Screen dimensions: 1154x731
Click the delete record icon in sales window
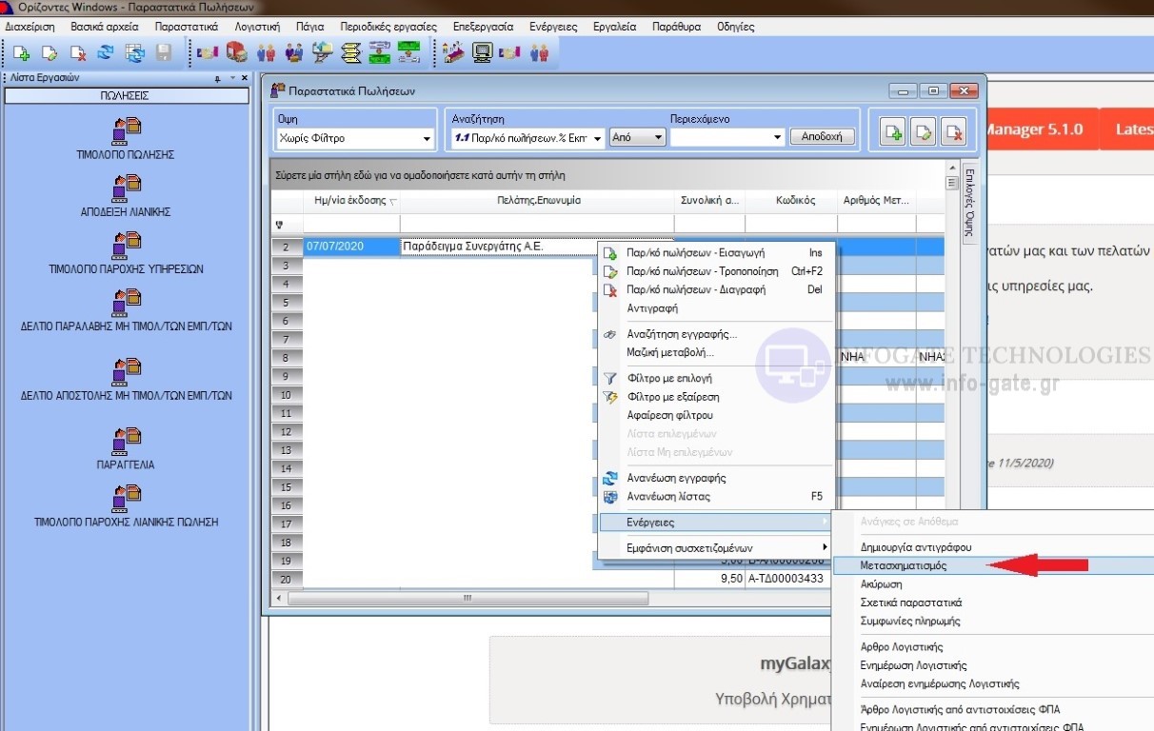[x=953, y=133]
